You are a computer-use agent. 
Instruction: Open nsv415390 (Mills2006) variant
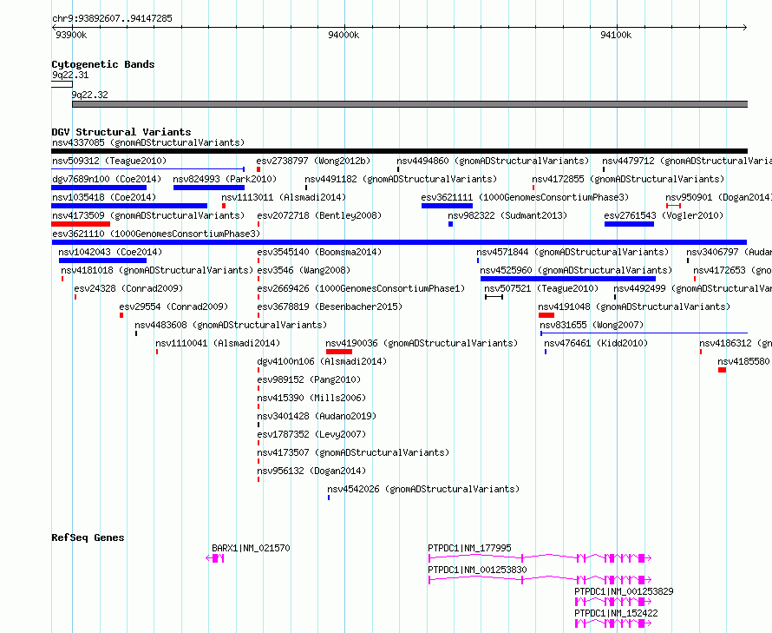[x=311, y=399]
